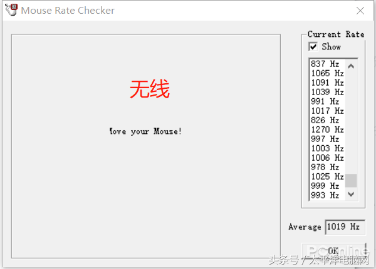Click the scroll down arrow in rate list
The height and width of the screenshot is (269, 376).
[351, 194]
